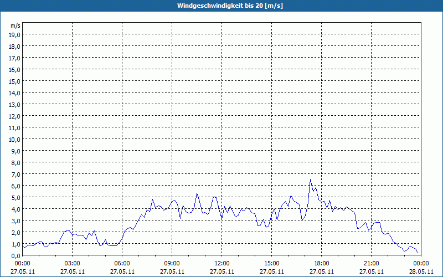Select the 5,0 y-axis label
Image resolution: width=443 pixels, height=277 pixels.
tap(17, 198)
